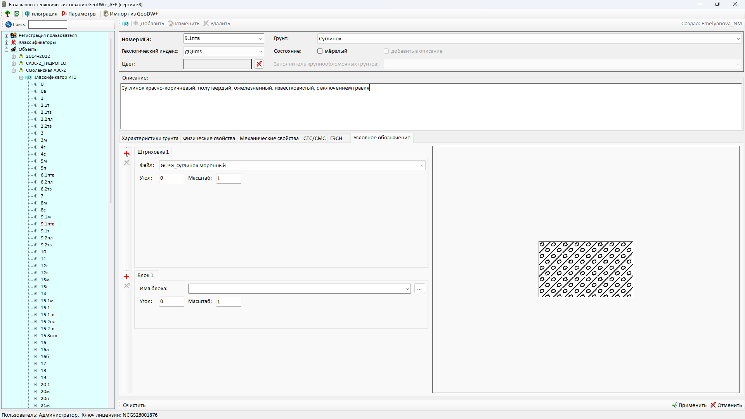The image size is (745, 419).
Task: Expand the 2014+2022 tree node
Action: (14, 56)
